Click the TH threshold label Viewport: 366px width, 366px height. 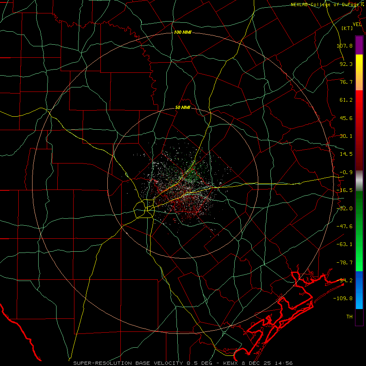pyautogui.click(x=349, y=317)
